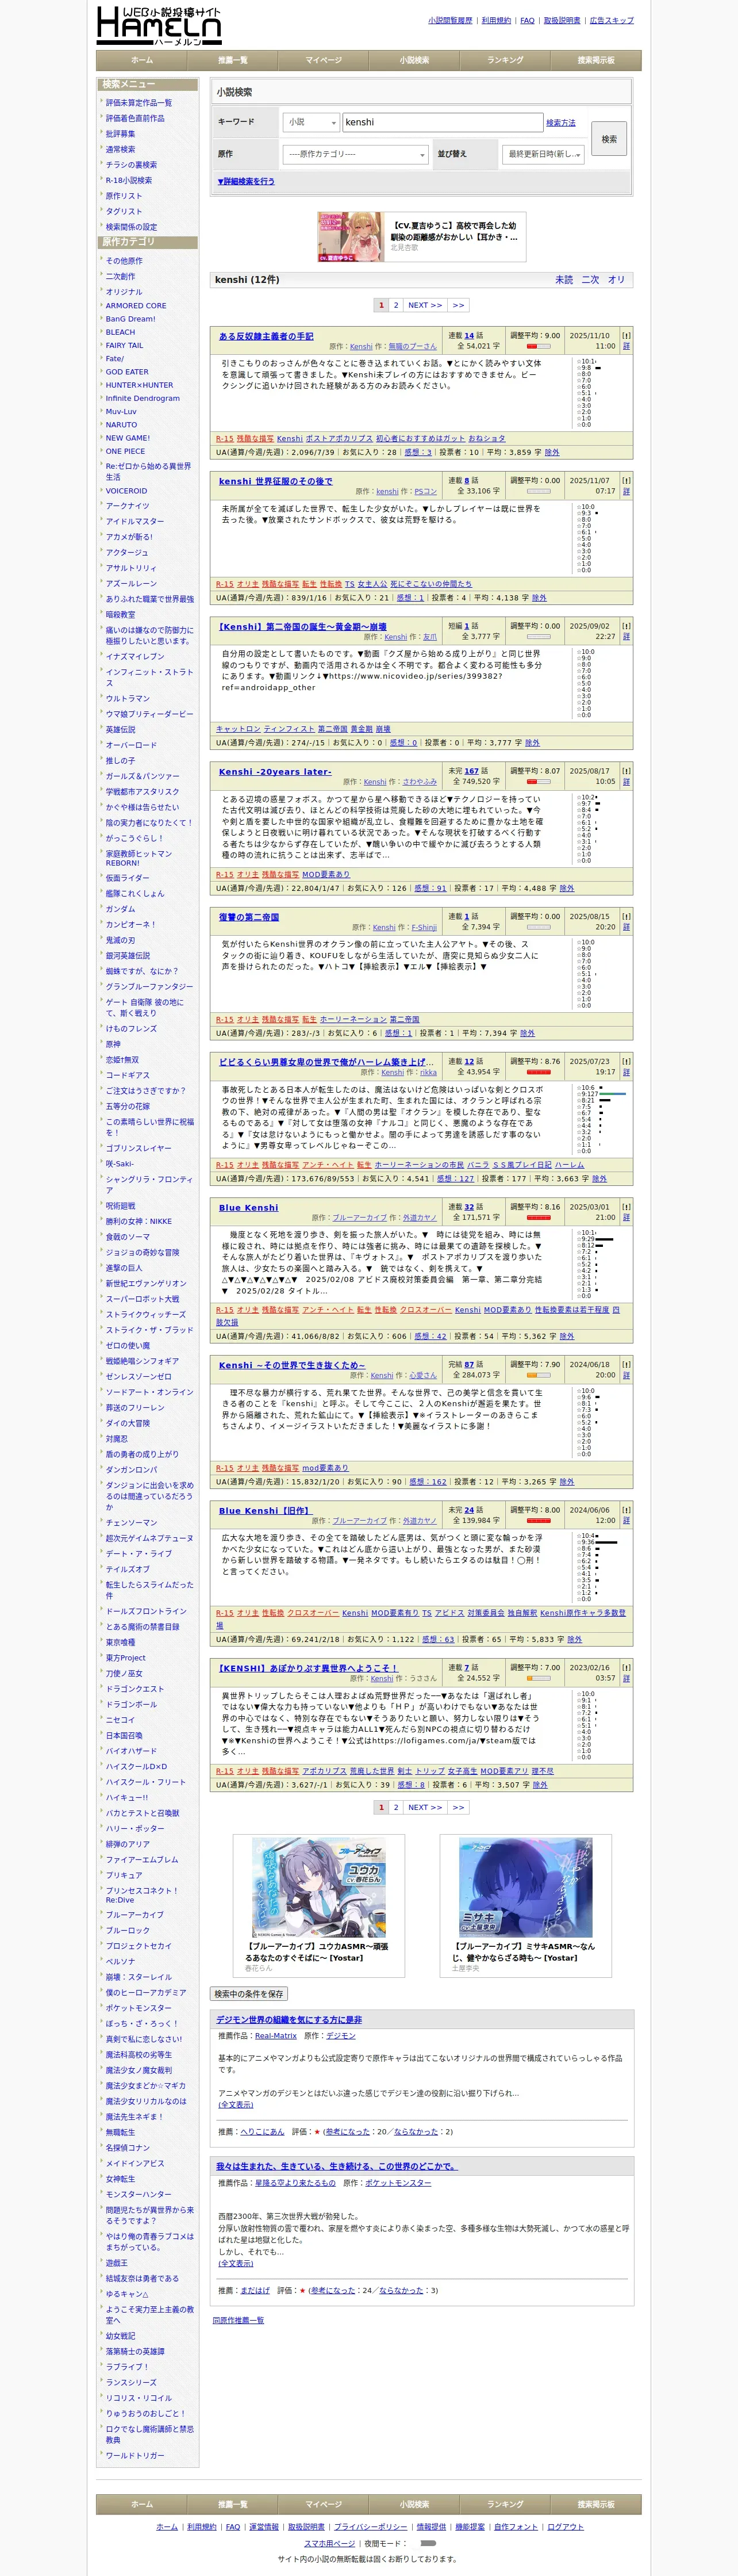This screenshot has height=2576, width=738.
Task: Toggle the 夜間モード night mode switch
Action: point(428,2542)
